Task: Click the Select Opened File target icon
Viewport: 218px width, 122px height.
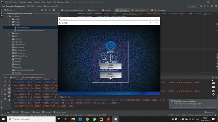Action: point(42,10)
